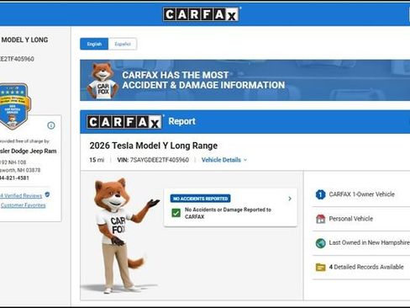This screenshot has width=410, height=308.
Task: Expand accident details with the right chevron
Action: [x=290, y=199]
